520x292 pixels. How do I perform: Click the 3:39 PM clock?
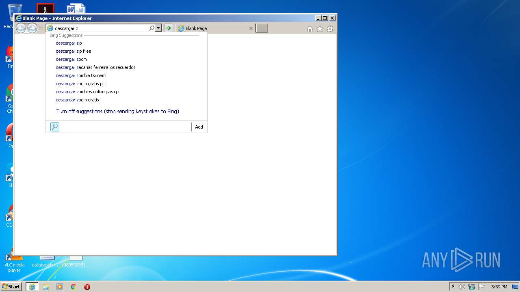coord(499,287)
